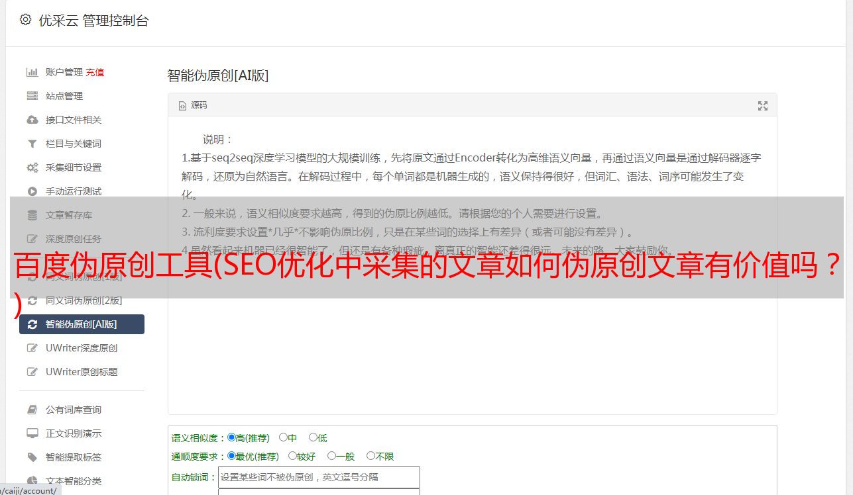Open 充值 link in the sidebar

pyautogui.click(x=95, y=72)
